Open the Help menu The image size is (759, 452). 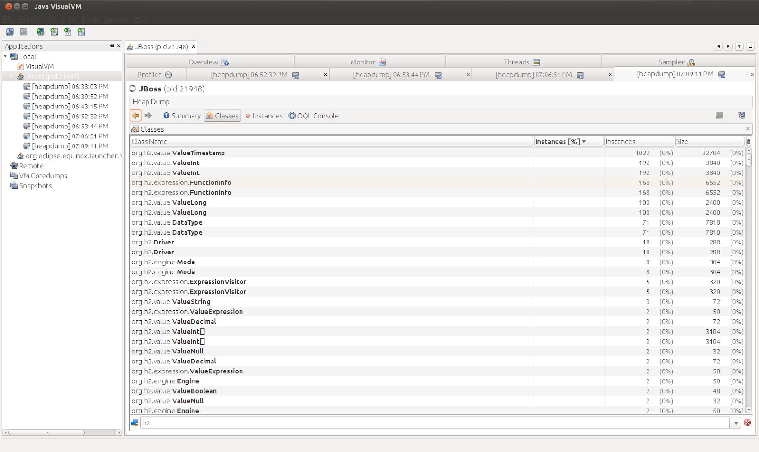[x=141, y=19]
